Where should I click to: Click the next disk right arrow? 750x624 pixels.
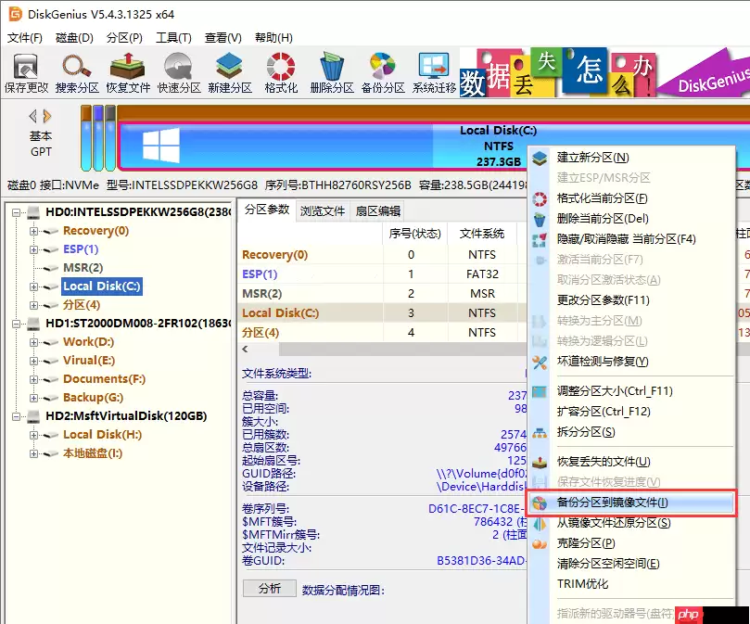pyautogui.click(x=47, y=116)
